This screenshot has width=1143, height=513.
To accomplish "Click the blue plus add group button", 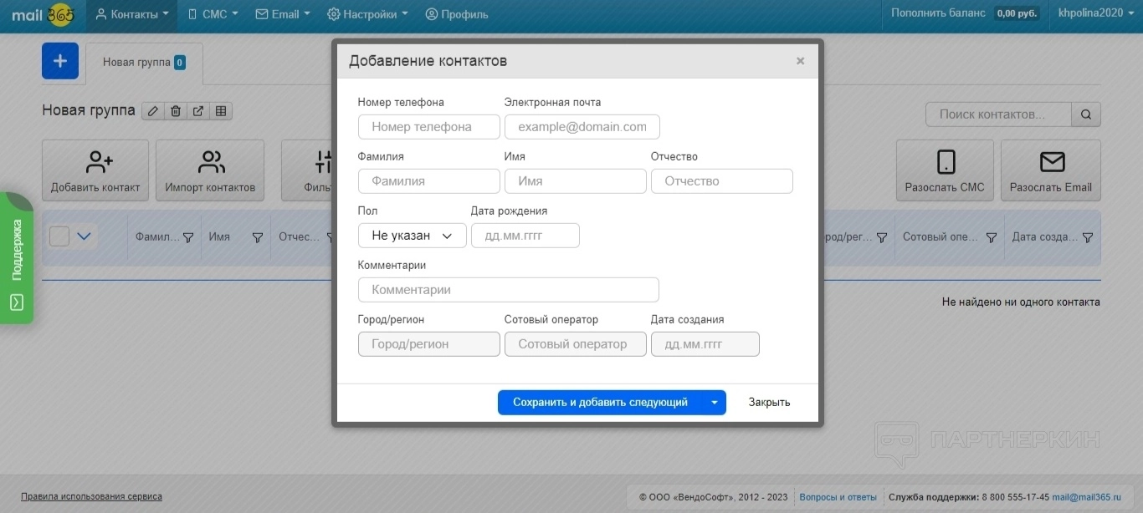I will point(60,61).
